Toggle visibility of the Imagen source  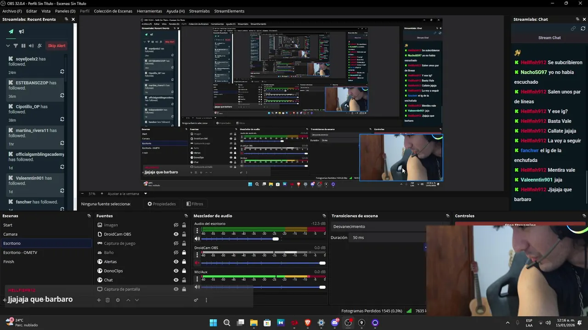click(x=176, y=225)
